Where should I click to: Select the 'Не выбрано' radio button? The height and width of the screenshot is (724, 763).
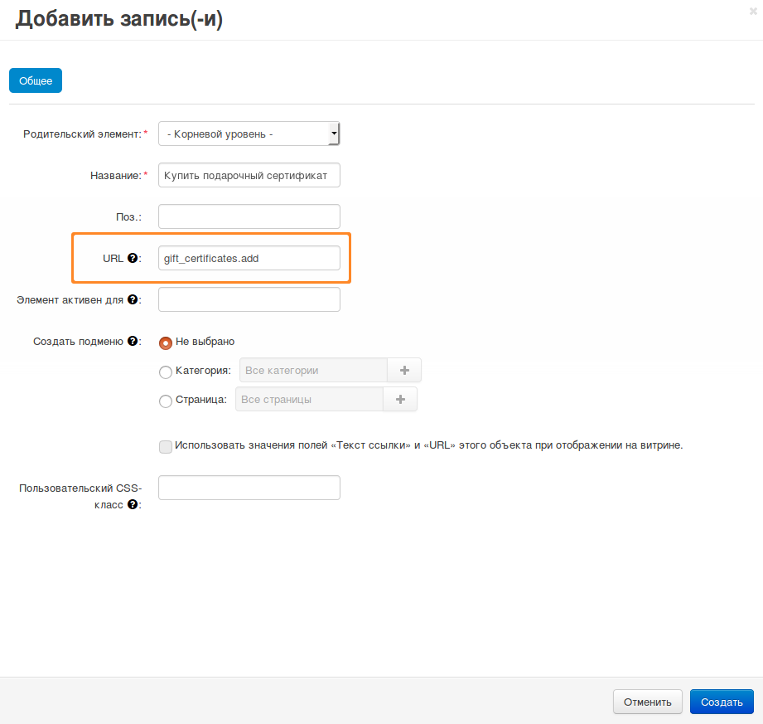click(x=166, y=343)
